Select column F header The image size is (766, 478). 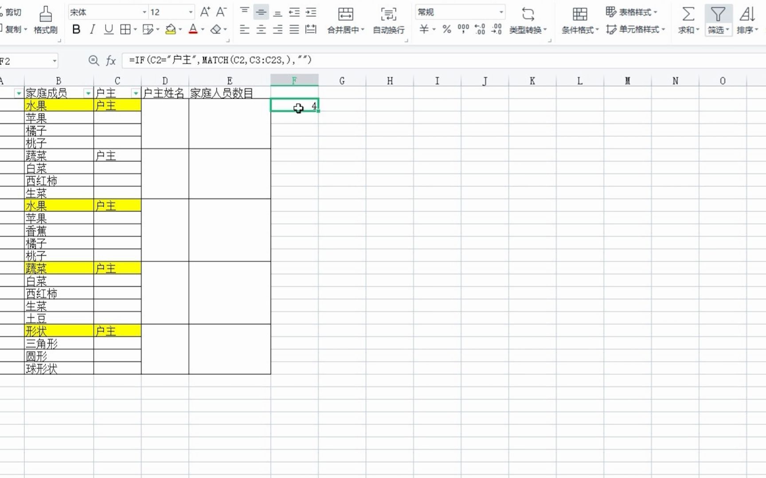pyautogui.click(x=294, y=81)
